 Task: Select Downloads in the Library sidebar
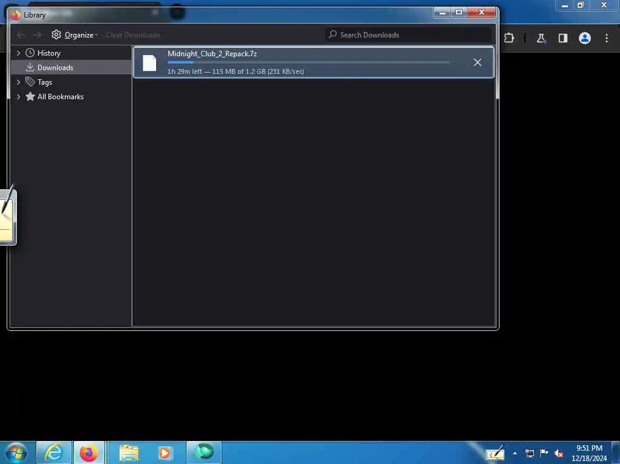[55, 68]
